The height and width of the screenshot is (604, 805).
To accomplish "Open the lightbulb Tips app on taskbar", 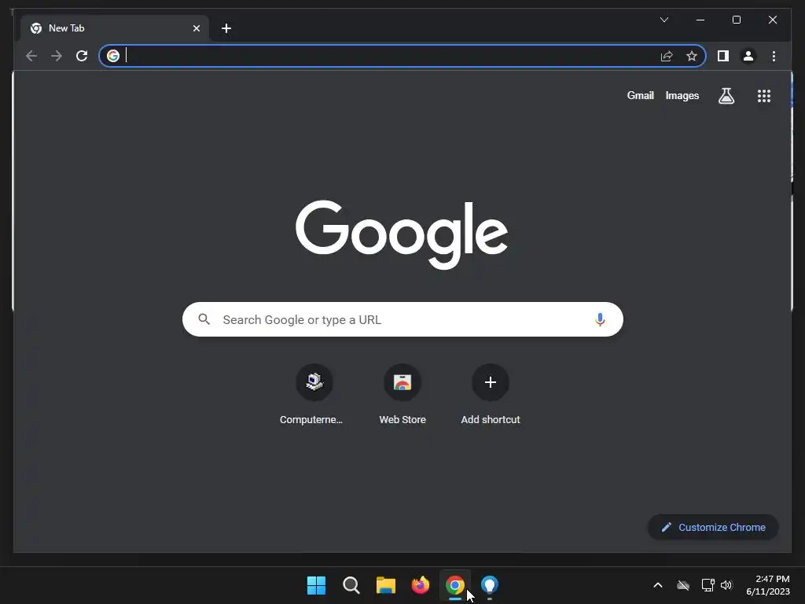I will (x=490, y=585).
